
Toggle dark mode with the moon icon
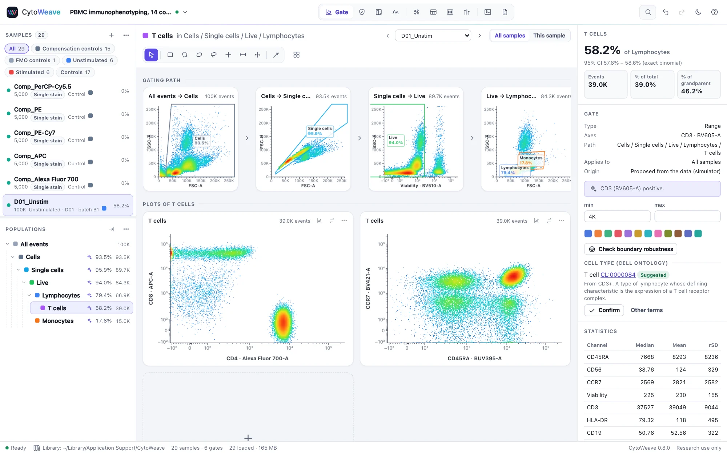click(698, 12)
